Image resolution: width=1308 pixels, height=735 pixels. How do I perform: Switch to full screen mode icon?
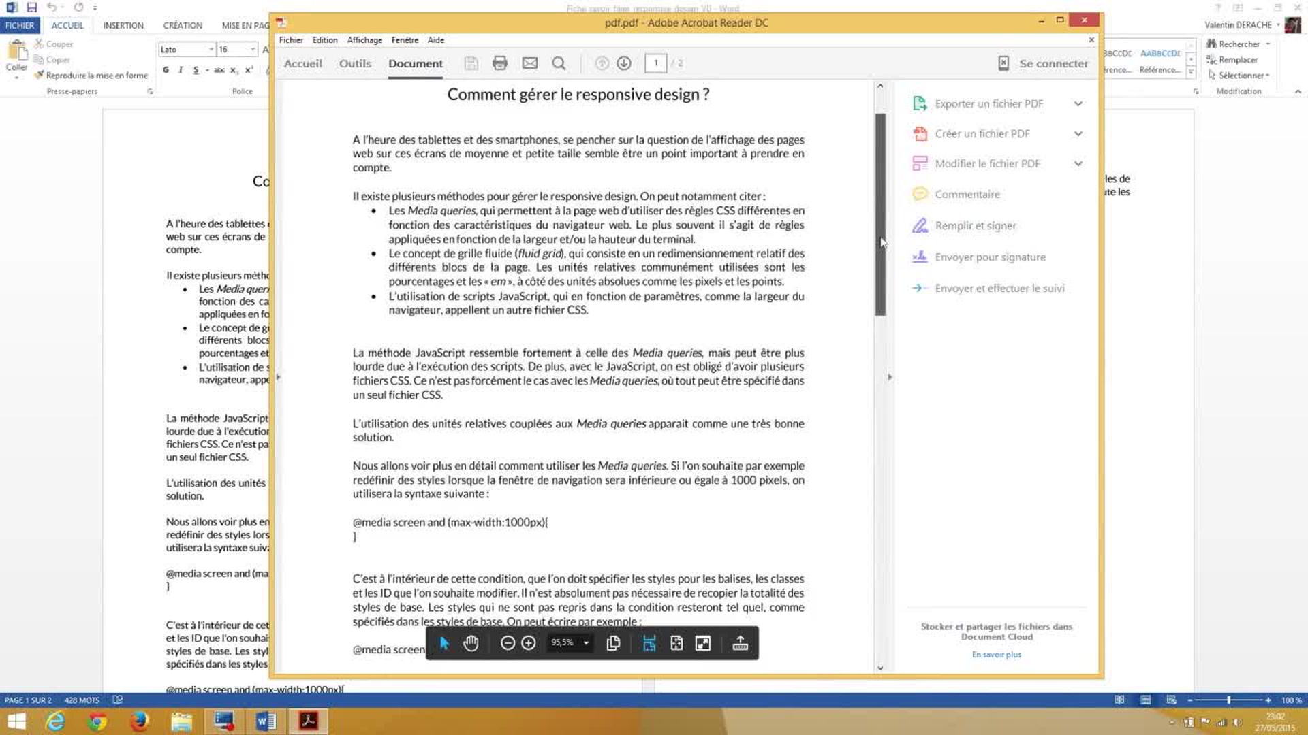[x=703, y=643]
